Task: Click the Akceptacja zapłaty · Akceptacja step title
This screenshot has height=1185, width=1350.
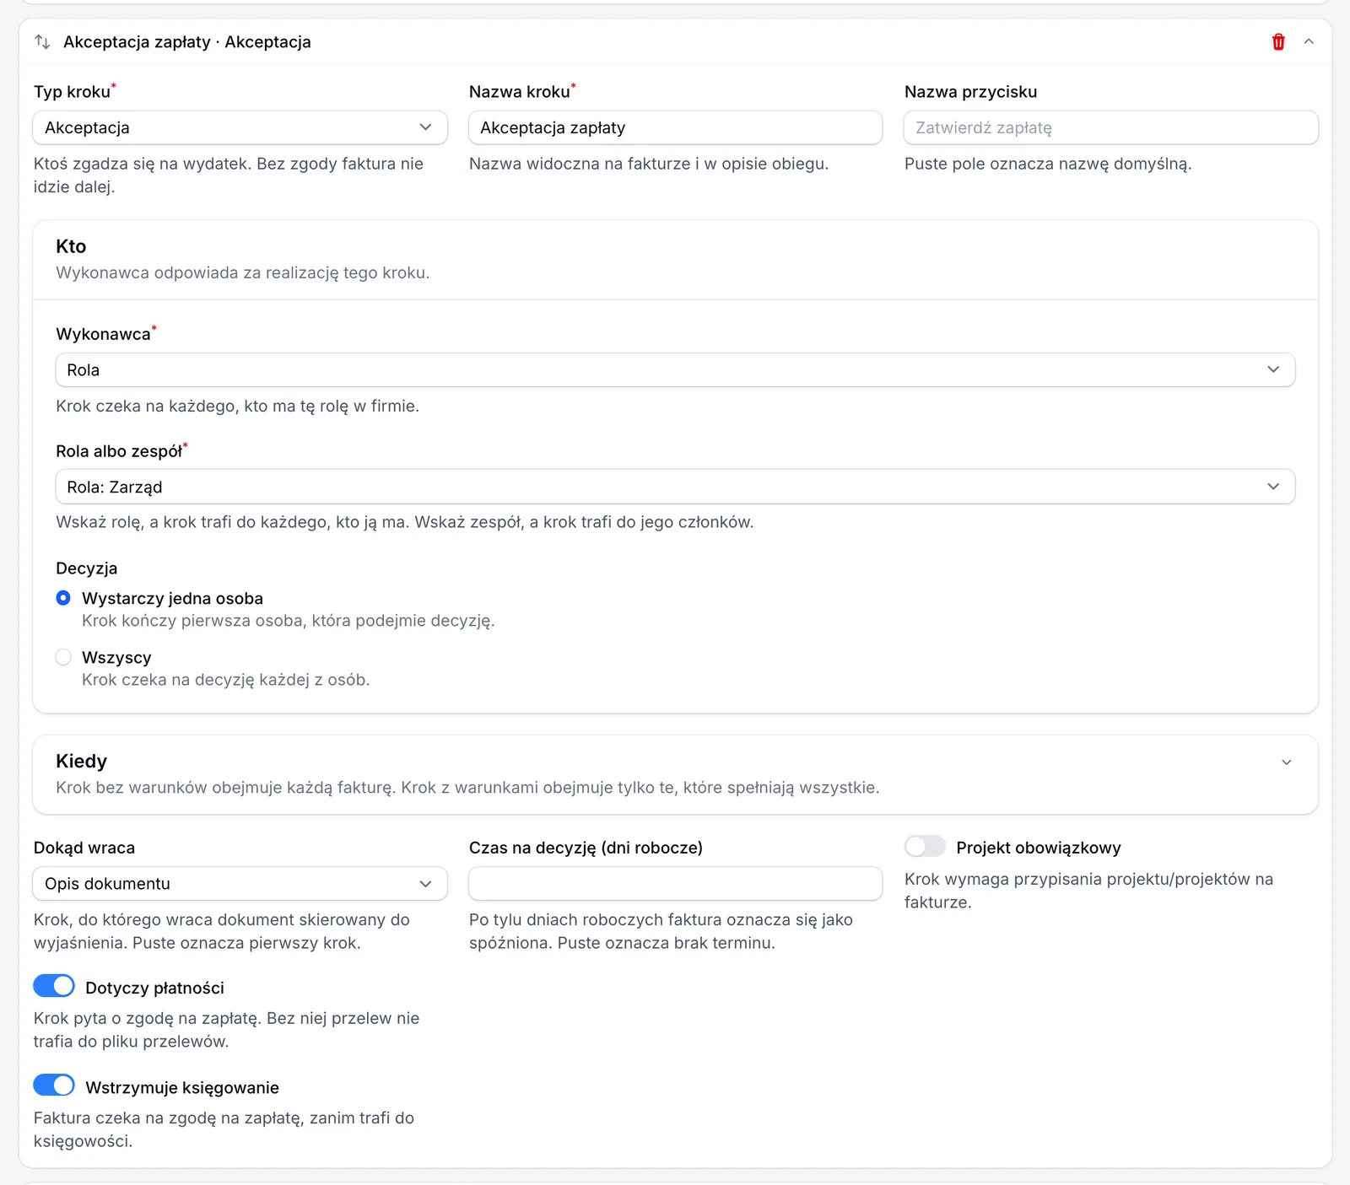Action: [187, 42]
